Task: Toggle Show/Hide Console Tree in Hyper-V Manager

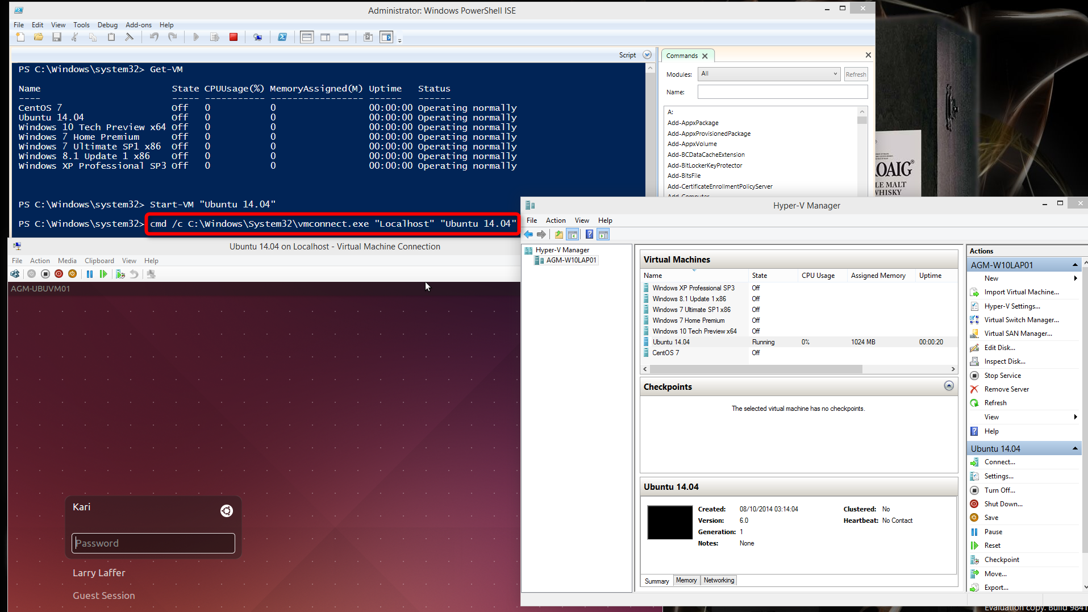Action: (x=573, y=235)
